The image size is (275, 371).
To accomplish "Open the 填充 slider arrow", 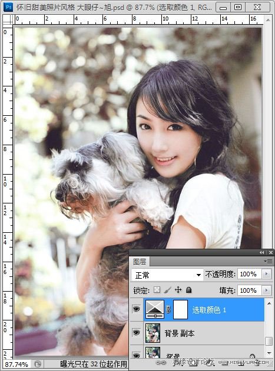I will tap(266, 290).
